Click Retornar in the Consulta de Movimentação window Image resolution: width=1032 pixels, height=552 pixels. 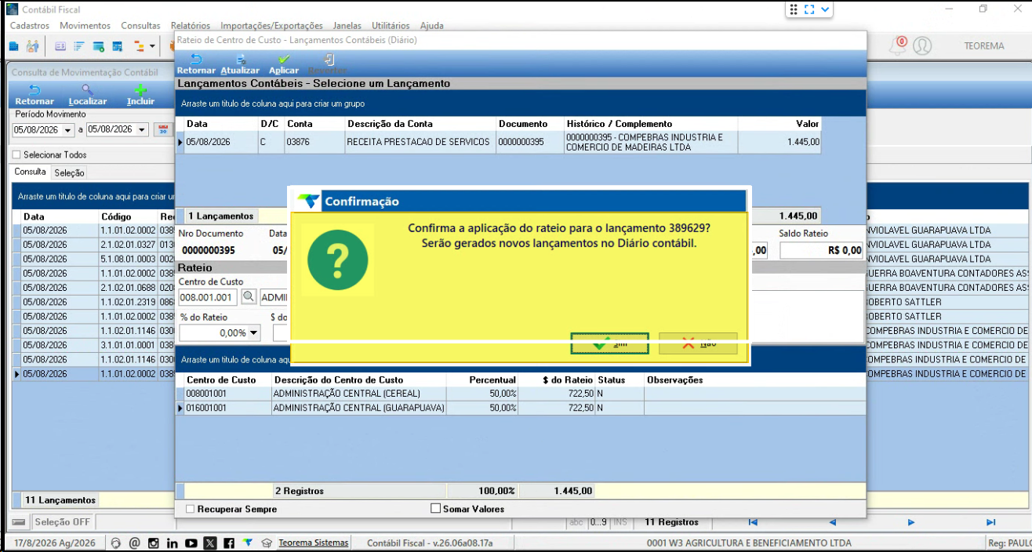coord(35,95)
